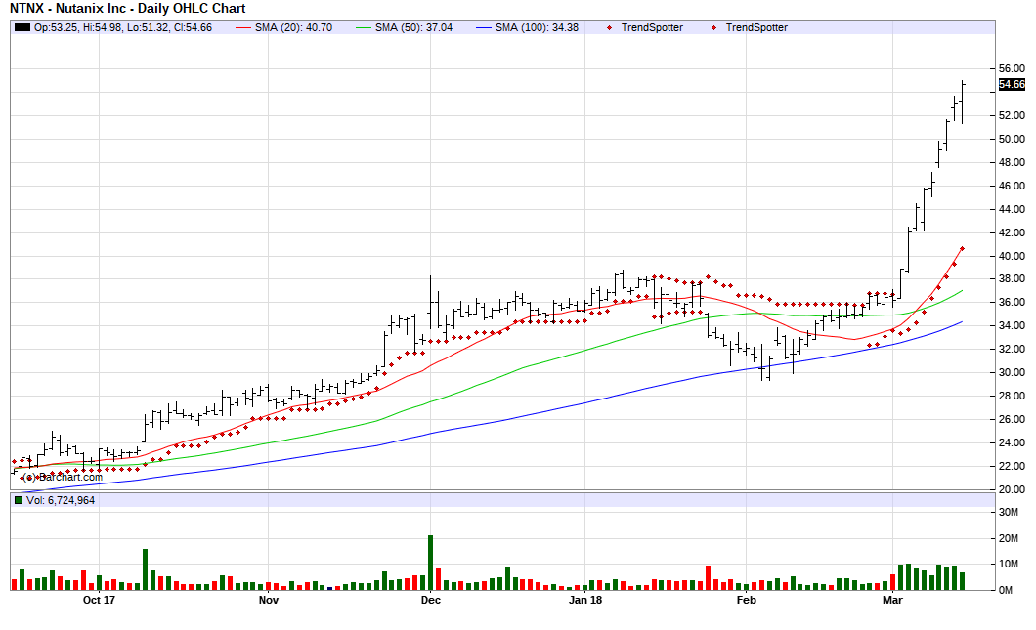Click the 10M volume axis label
The image size is (1036, 630).
(x=1009, y=564)
